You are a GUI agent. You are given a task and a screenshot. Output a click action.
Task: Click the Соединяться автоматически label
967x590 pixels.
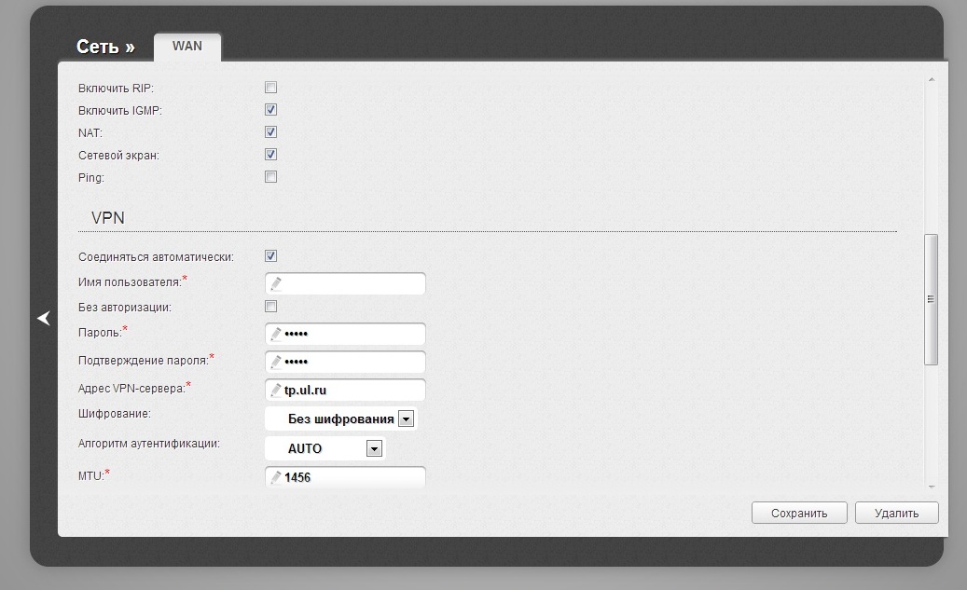(156, 257)
